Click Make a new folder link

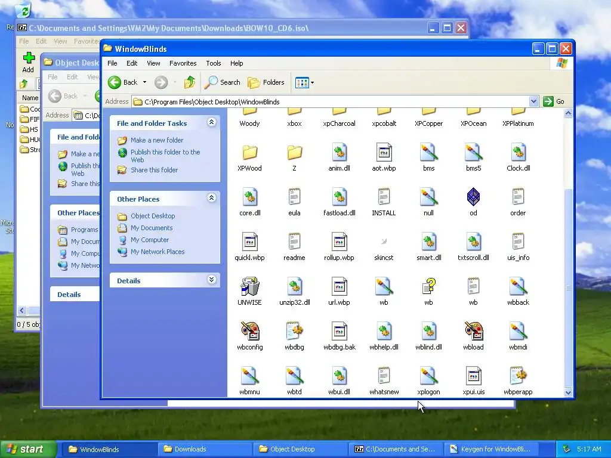tap(157, 140)
